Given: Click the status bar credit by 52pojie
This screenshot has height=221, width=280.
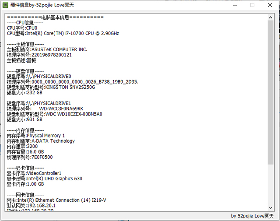Looking at the screenshot, I should click(x=252, y=216).
